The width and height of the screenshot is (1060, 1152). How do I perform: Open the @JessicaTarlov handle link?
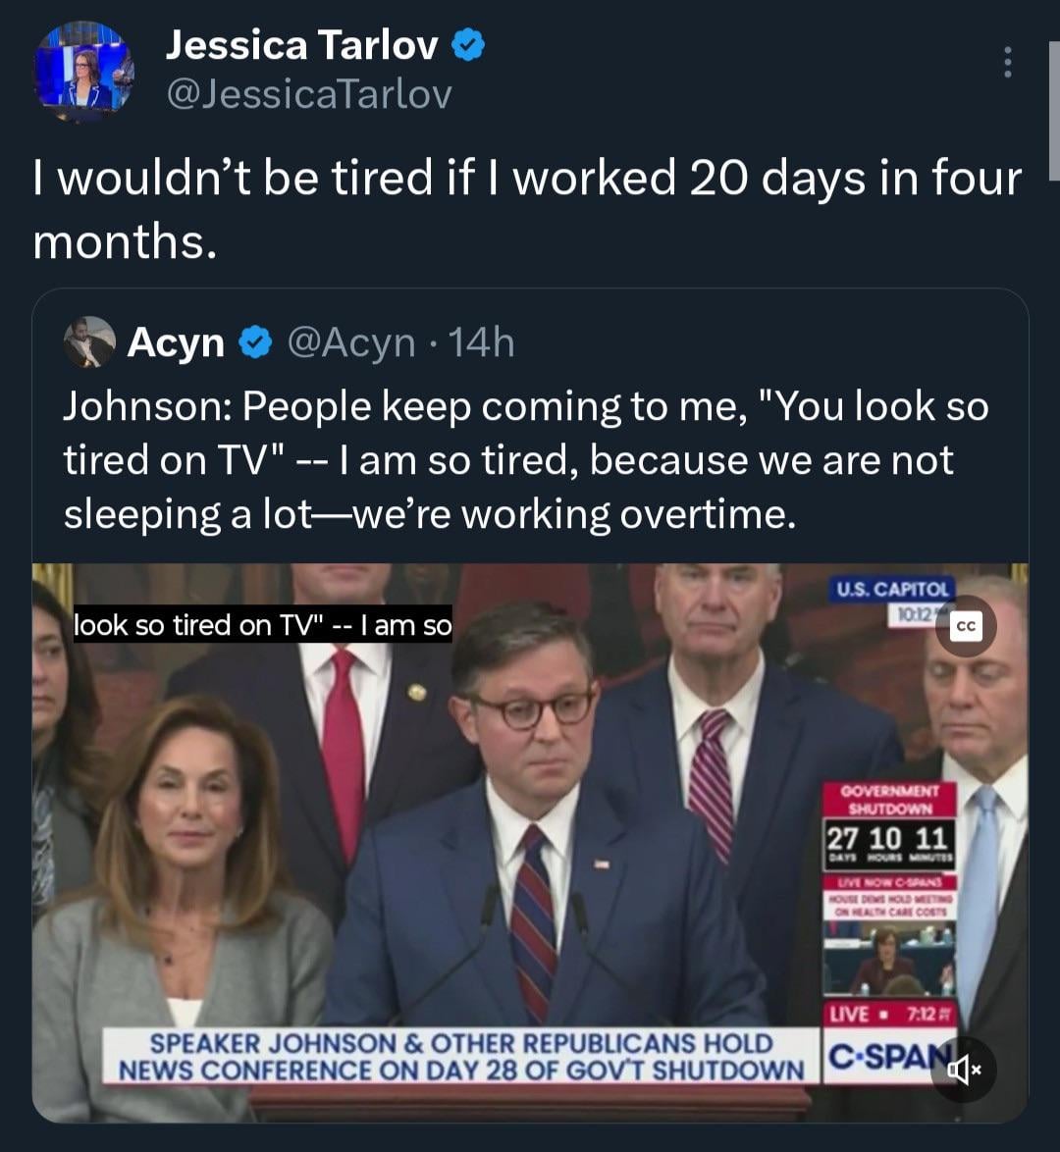[x=308, y=94]
